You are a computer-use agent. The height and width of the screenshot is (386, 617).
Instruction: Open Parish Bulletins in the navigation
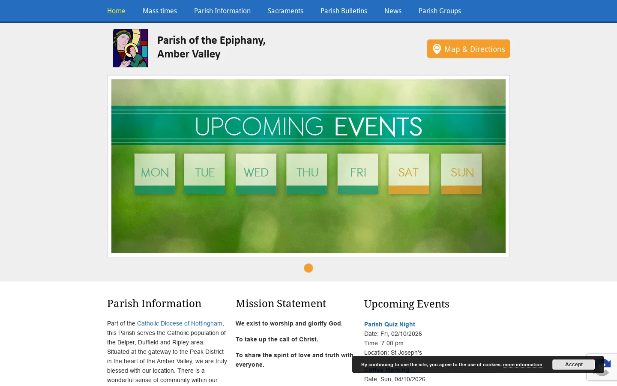click(x=344, y=11)
